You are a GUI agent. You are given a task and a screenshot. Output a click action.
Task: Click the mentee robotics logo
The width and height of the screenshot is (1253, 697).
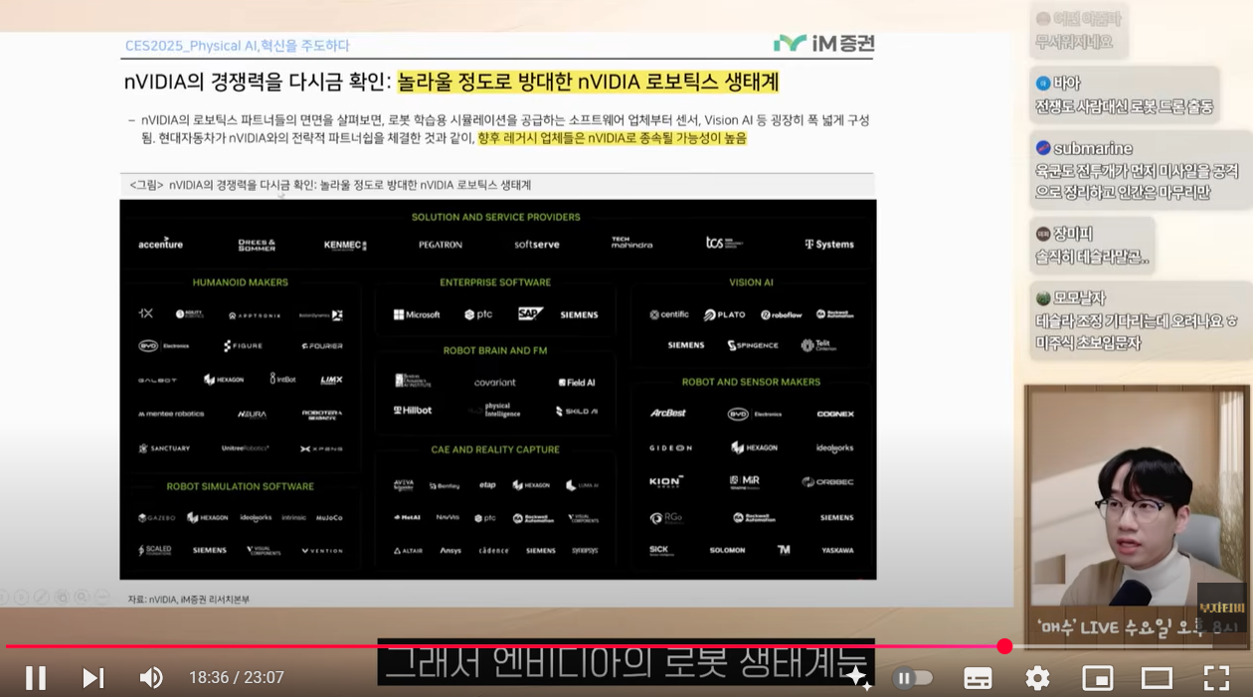[x=171, y=414]
